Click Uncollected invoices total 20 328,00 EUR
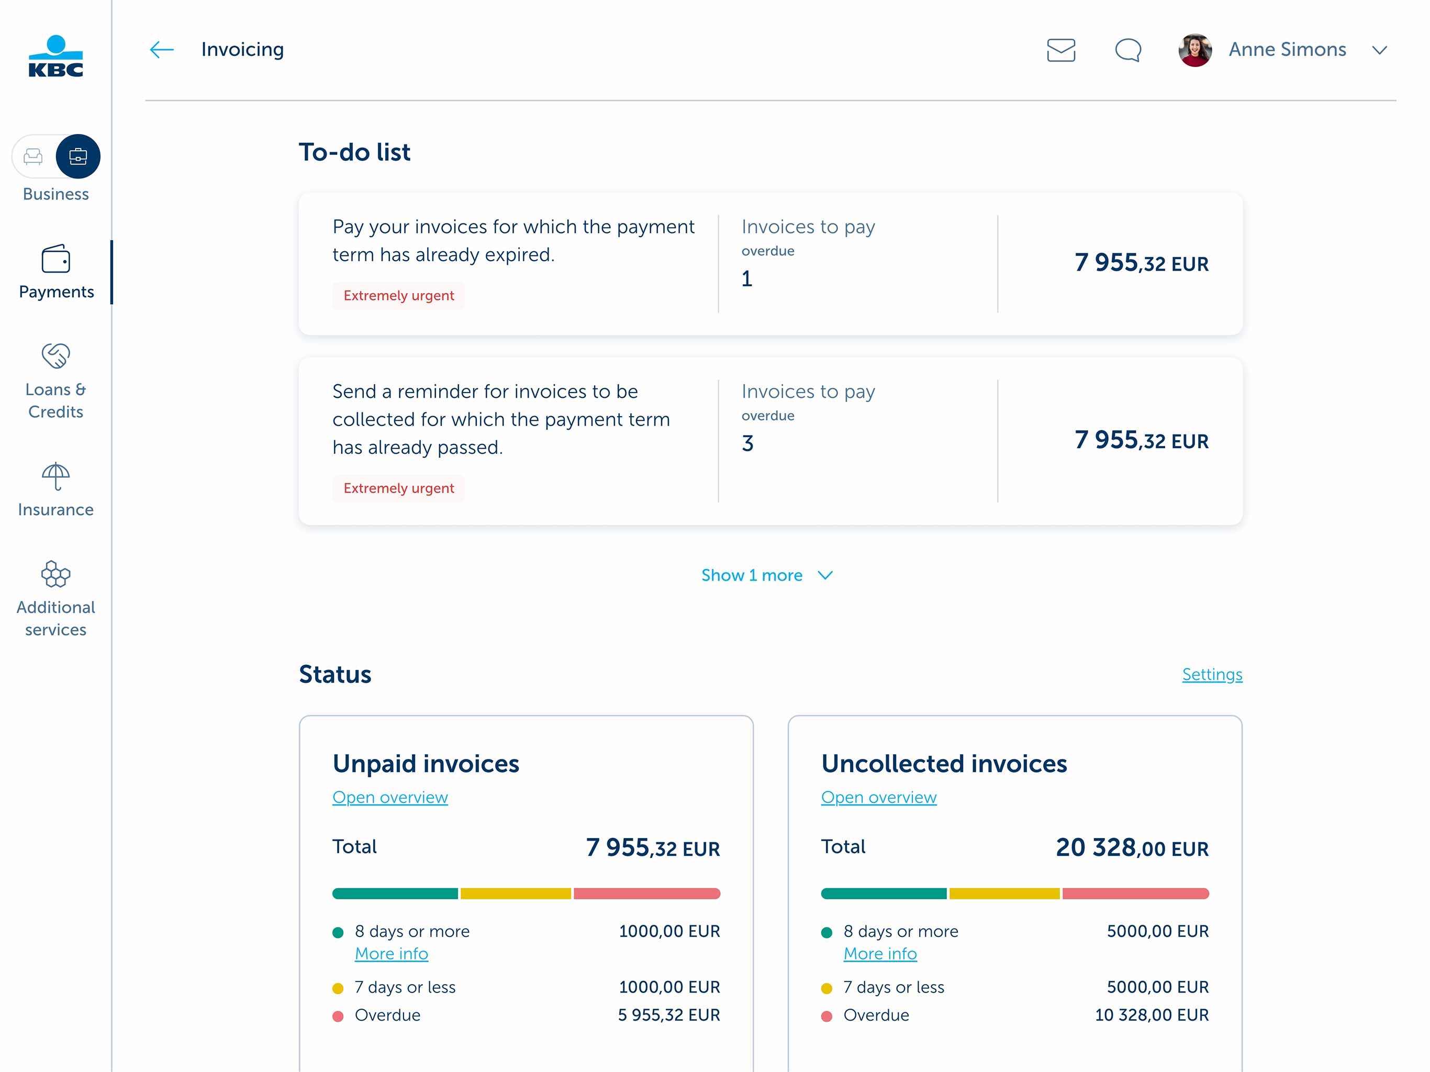The height and width of the screenshot is (1072, 1430). pos(1132,847)
